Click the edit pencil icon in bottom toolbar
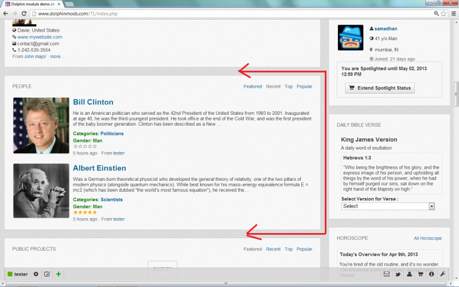 47,274
